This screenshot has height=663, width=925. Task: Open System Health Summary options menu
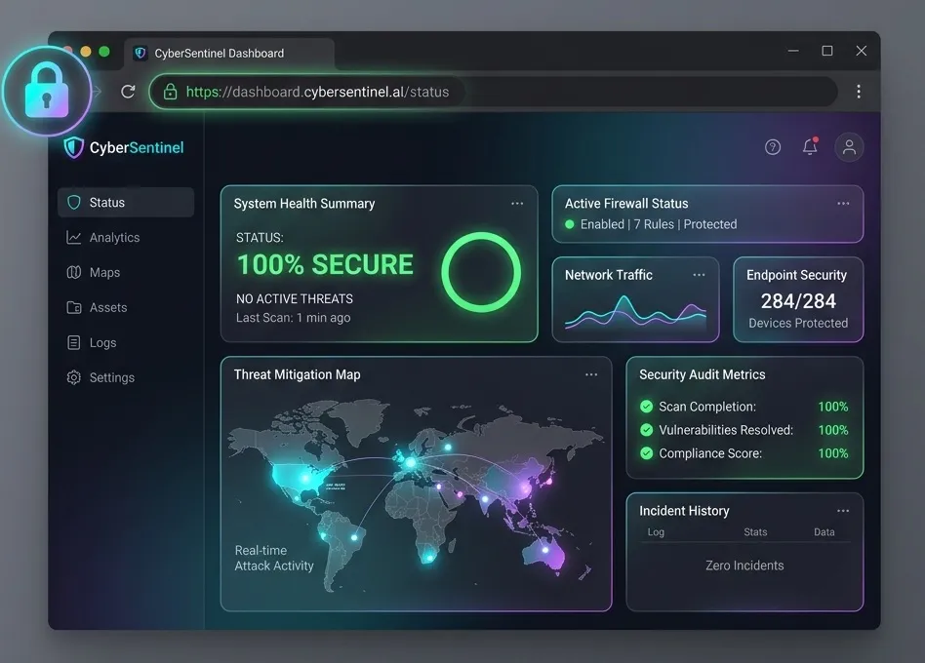pyautogui.click(x=517, y=204)
